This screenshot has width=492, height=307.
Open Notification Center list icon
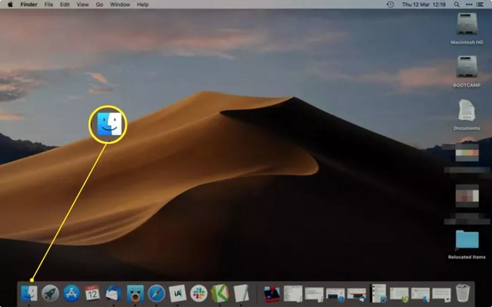coord(481,5)
